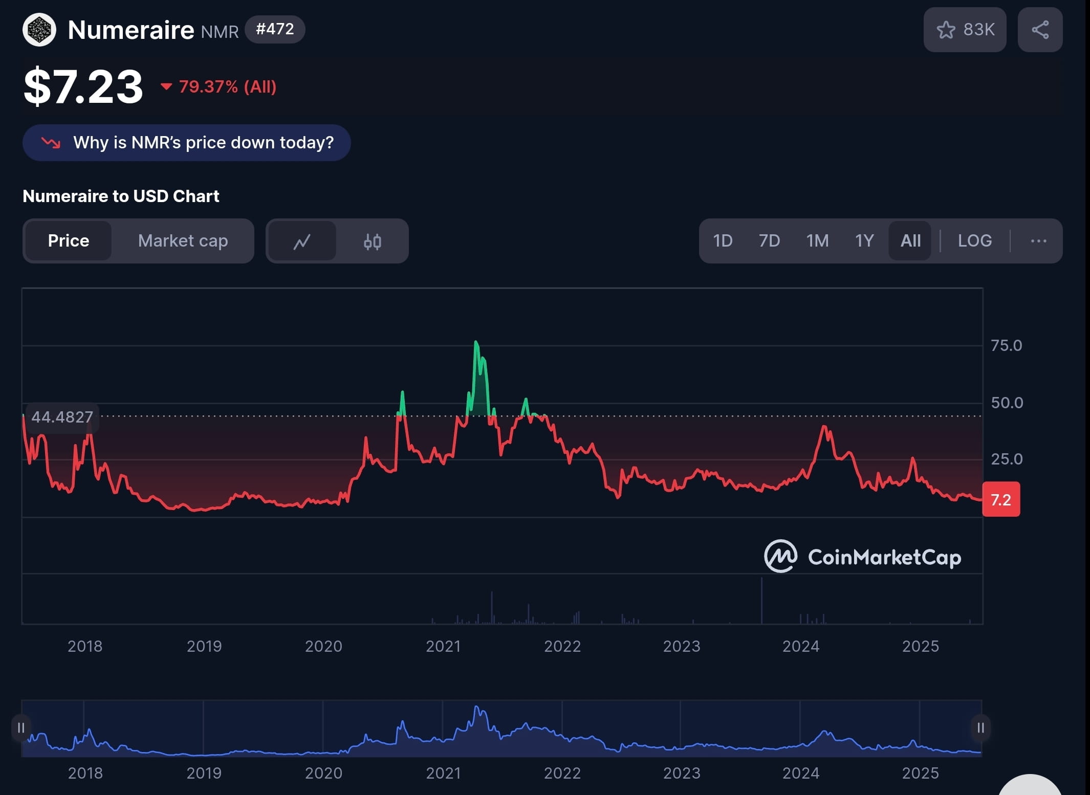1090x795 pixels.
Task: Choose the 1Y time range
Action: (x=864, y=240)
